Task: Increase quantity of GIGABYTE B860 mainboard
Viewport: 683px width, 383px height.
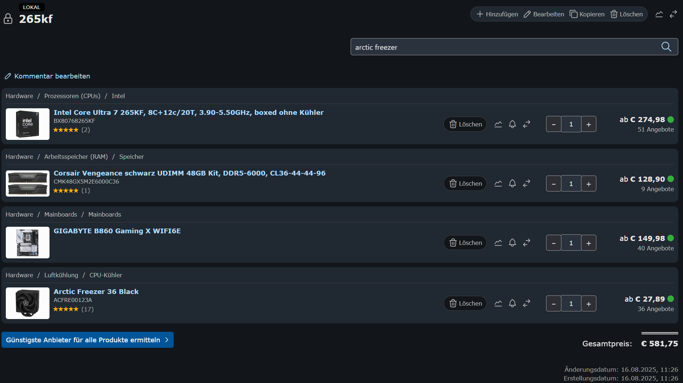Action: coord(589,243)
